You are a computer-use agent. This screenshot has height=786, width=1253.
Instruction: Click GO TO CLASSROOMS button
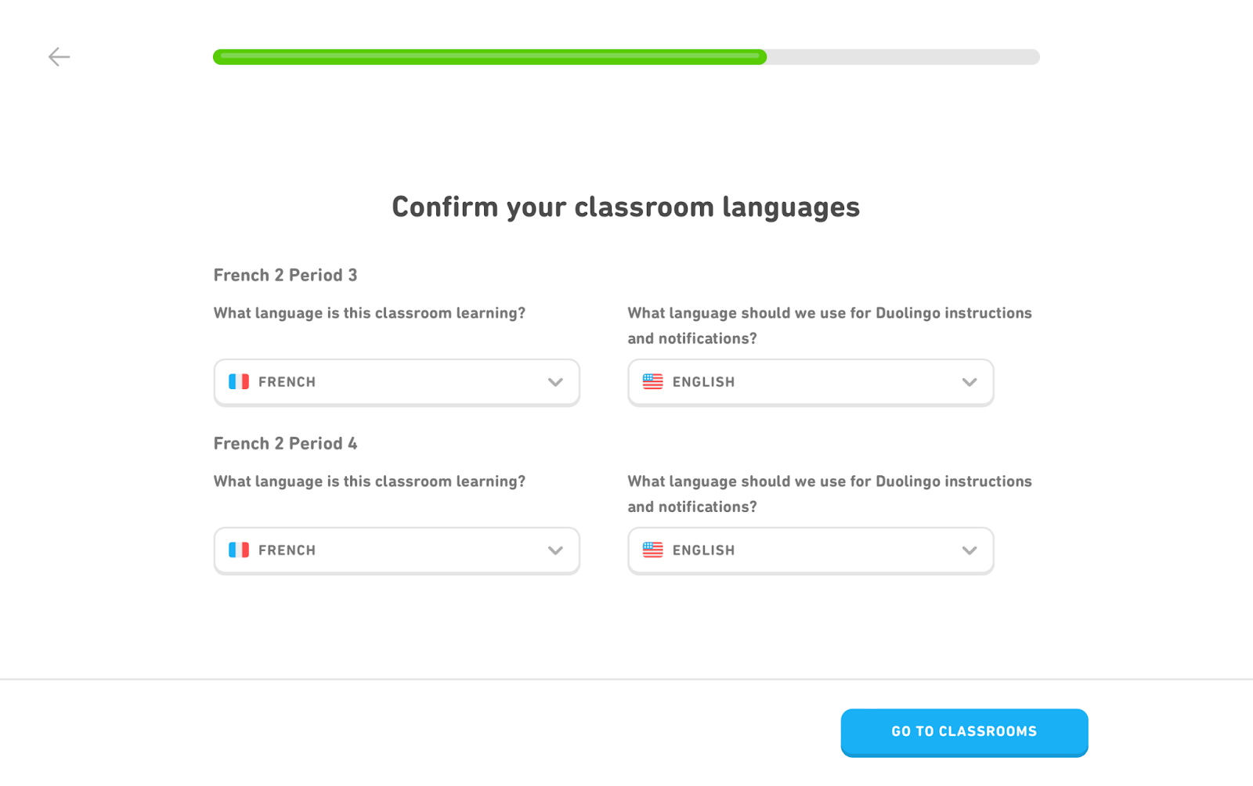click(x=964, y=732)
